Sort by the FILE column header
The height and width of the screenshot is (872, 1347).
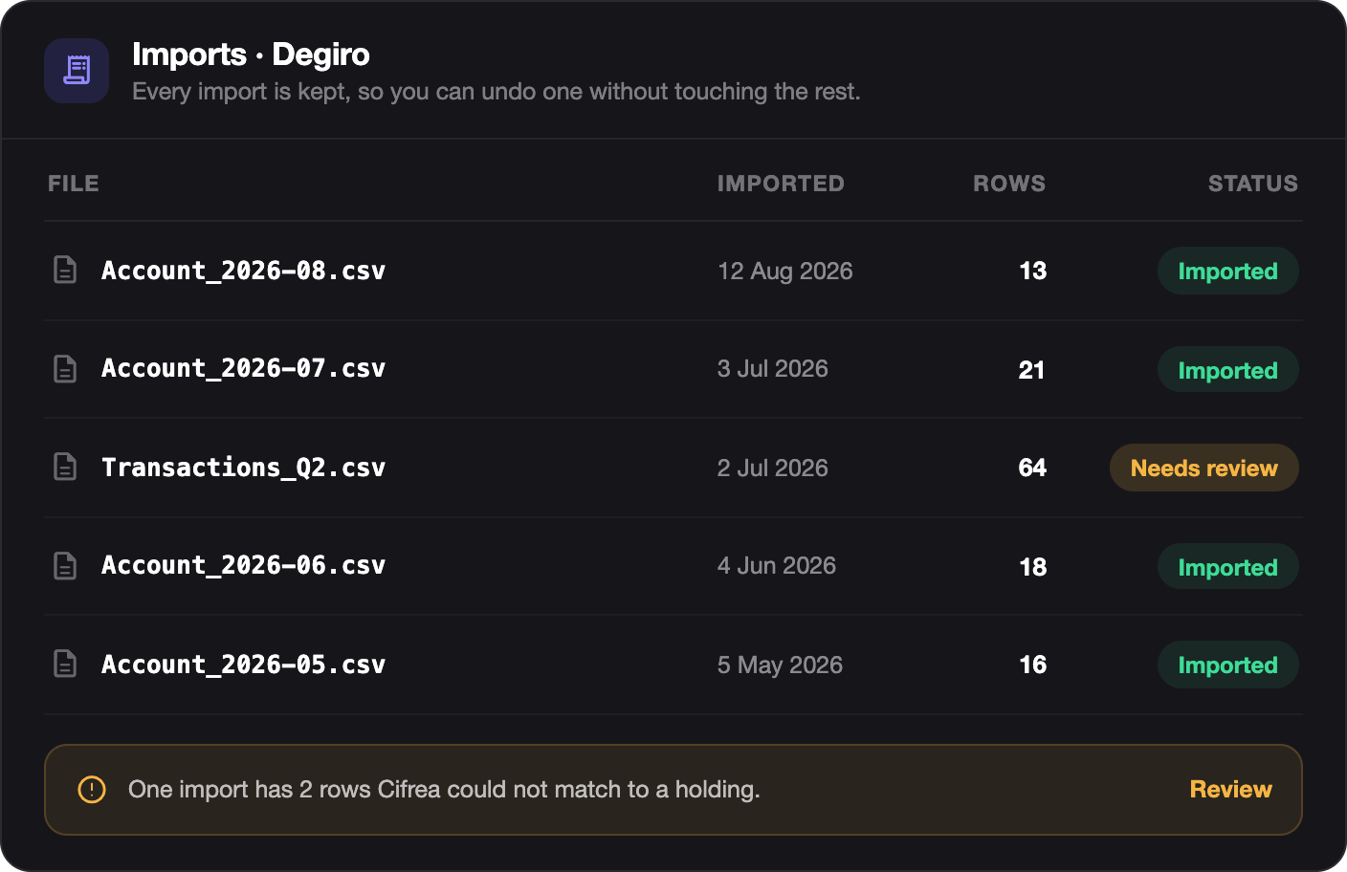click(74, 184)
